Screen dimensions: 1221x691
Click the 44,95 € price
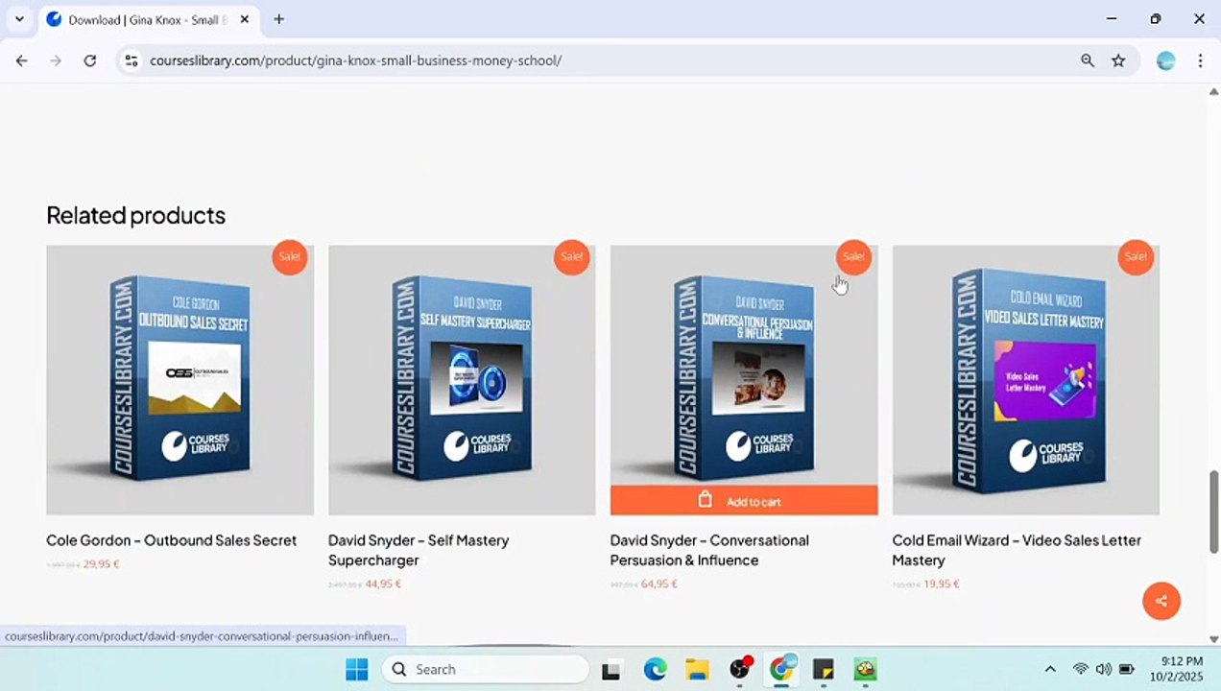pos(383,584)
